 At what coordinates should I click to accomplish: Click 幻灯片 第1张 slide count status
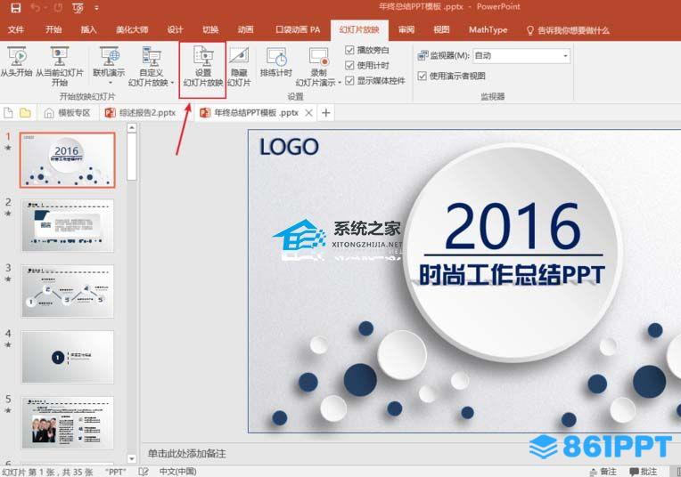coord(47,472)
